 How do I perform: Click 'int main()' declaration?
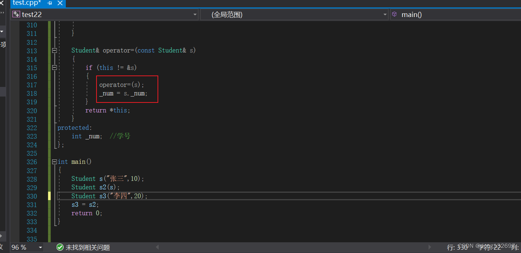coord(74,162)
